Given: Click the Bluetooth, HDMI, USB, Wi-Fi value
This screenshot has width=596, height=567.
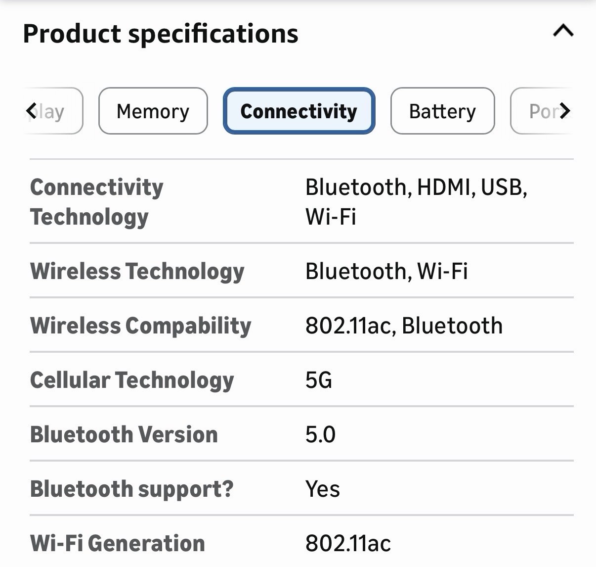Looking at the screenshot, I should pyautogui.click(x=416, y=202).
